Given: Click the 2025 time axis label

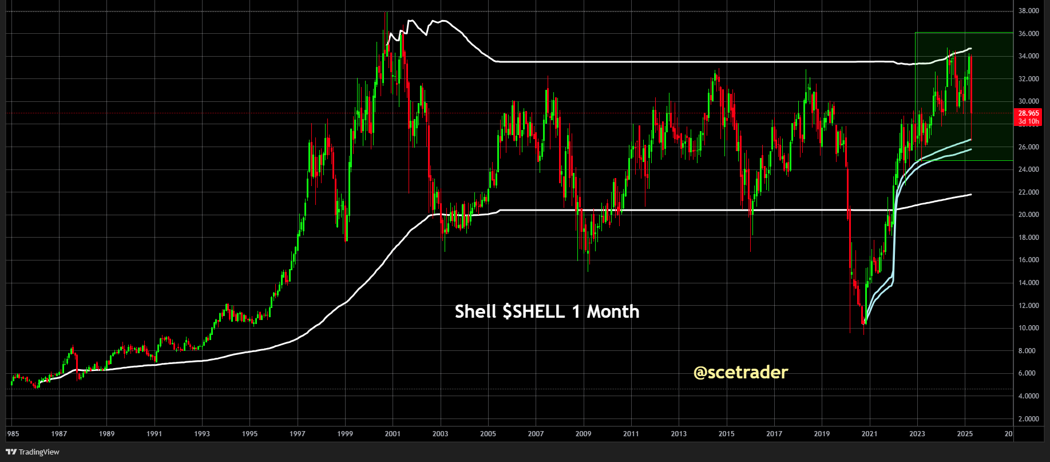Looking at the screenshot, I should click(x=965, y=434).
